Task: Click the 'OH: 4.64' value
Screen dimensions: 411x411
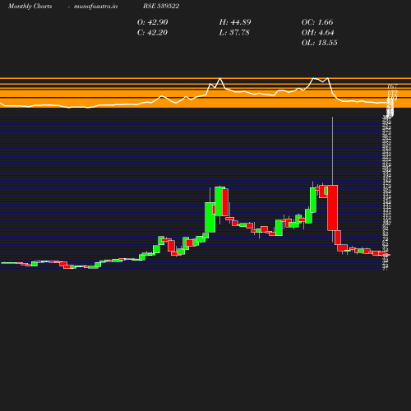Action: coord(318,33)
